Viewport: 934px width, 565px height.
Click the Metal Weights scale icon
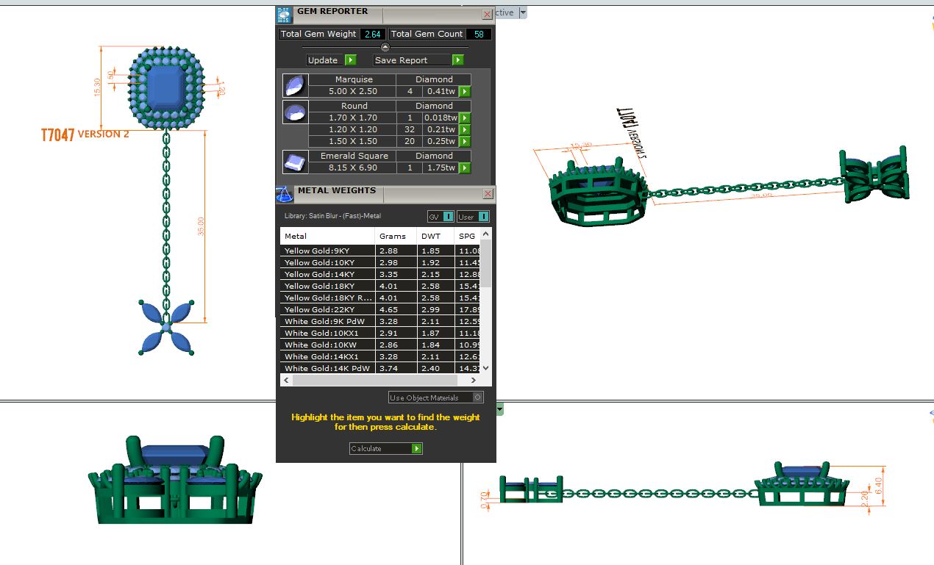tap(285, 194)
